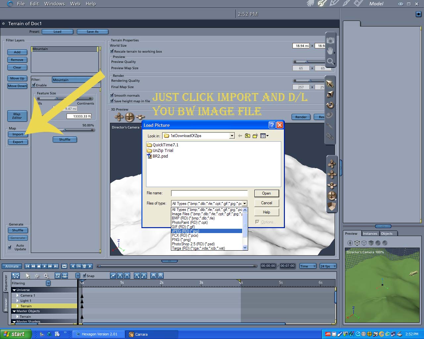Disable Smooth normals checkbox
The height and width of the screenshot is (339, 424).
point(112,95)
